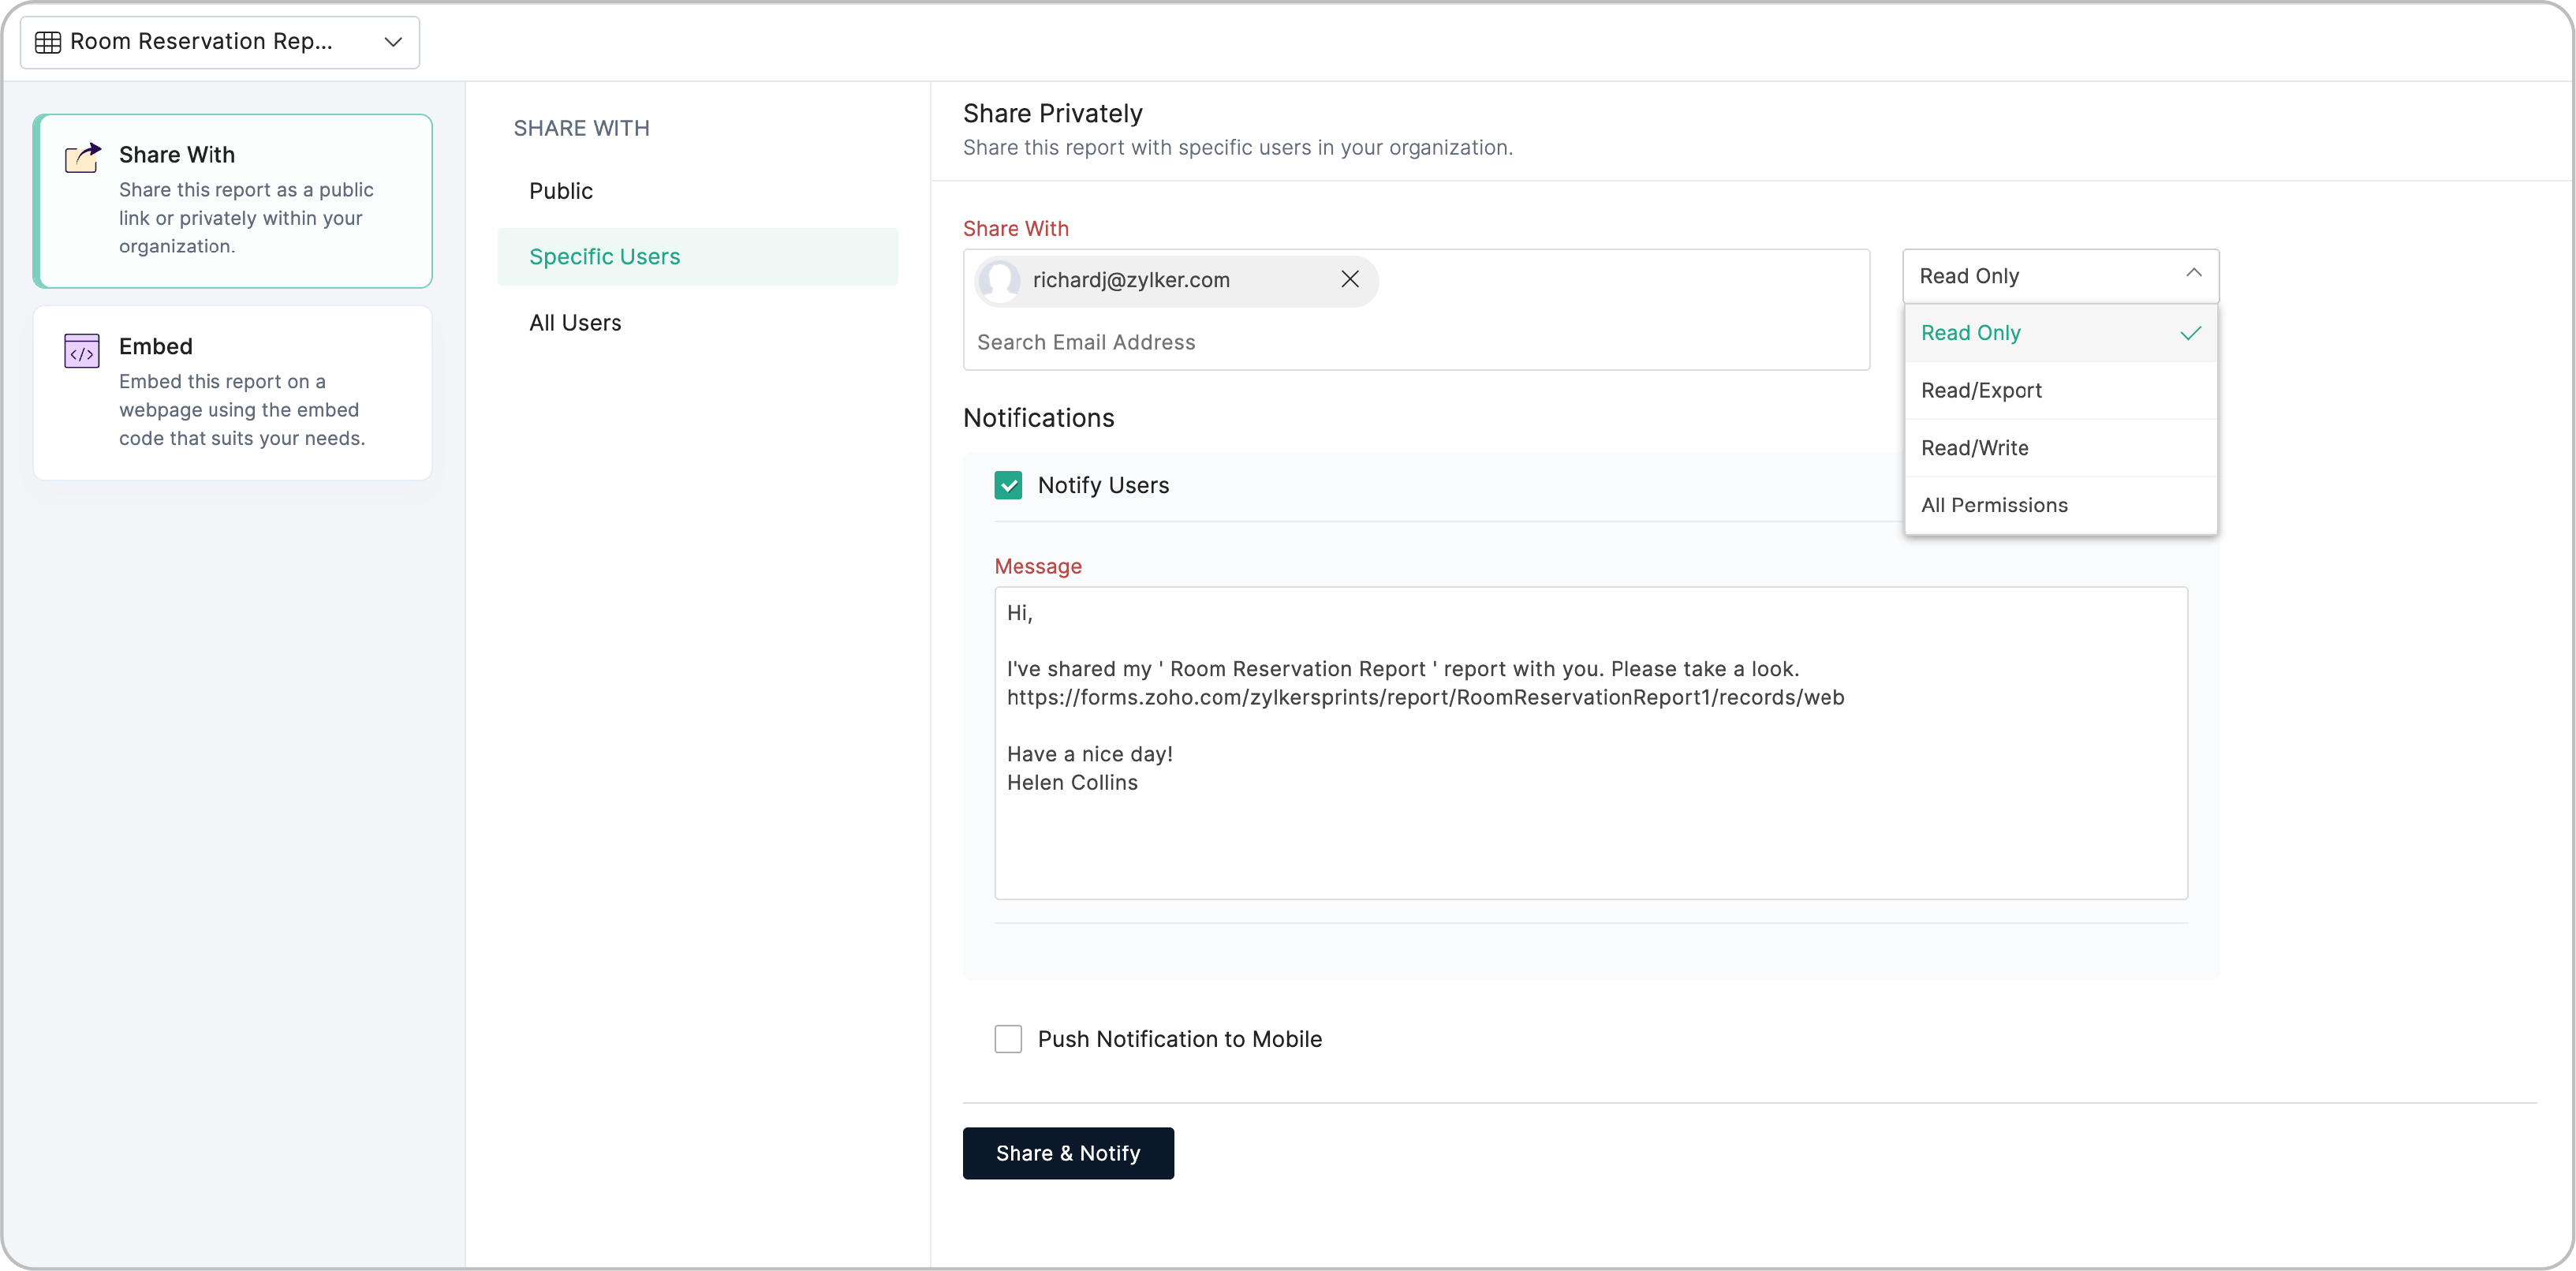Click the Share & Notify button
The image size is (2576, 1271).
(1067, 1153)
